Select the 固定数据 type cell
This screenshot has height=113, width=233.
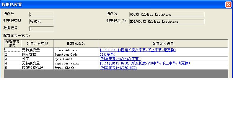click(x=37, y=54)
